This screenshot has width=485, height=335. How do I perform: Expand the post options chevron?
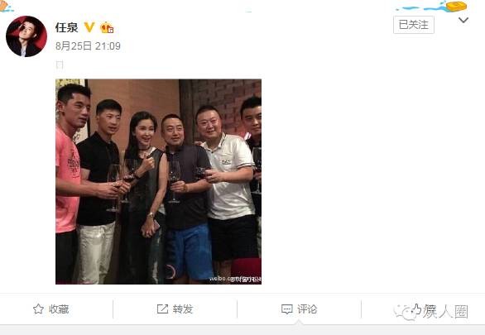pos(463,21)
